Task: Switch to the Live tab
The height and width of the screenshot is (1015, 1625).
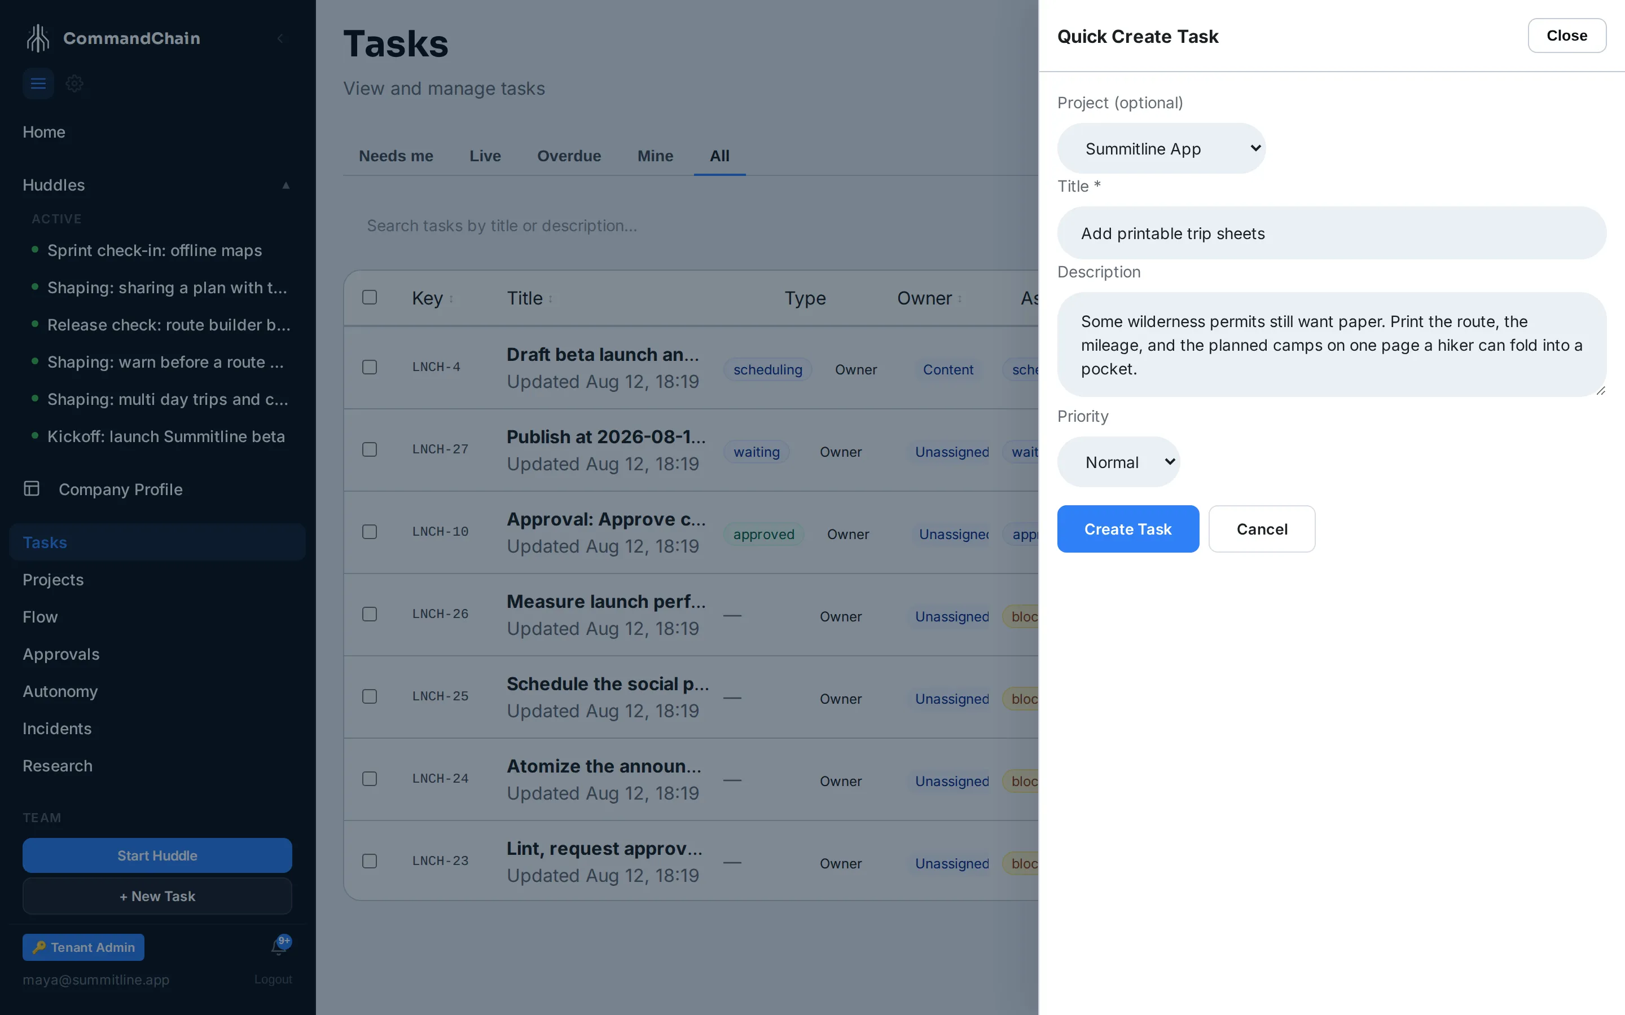Action: click(485, 156)
